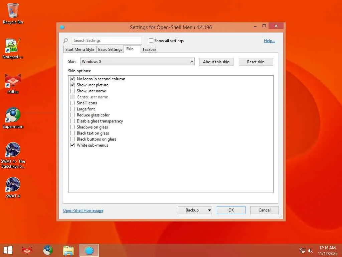Select the Supermium desktop shortcut

tap(13, 118)
